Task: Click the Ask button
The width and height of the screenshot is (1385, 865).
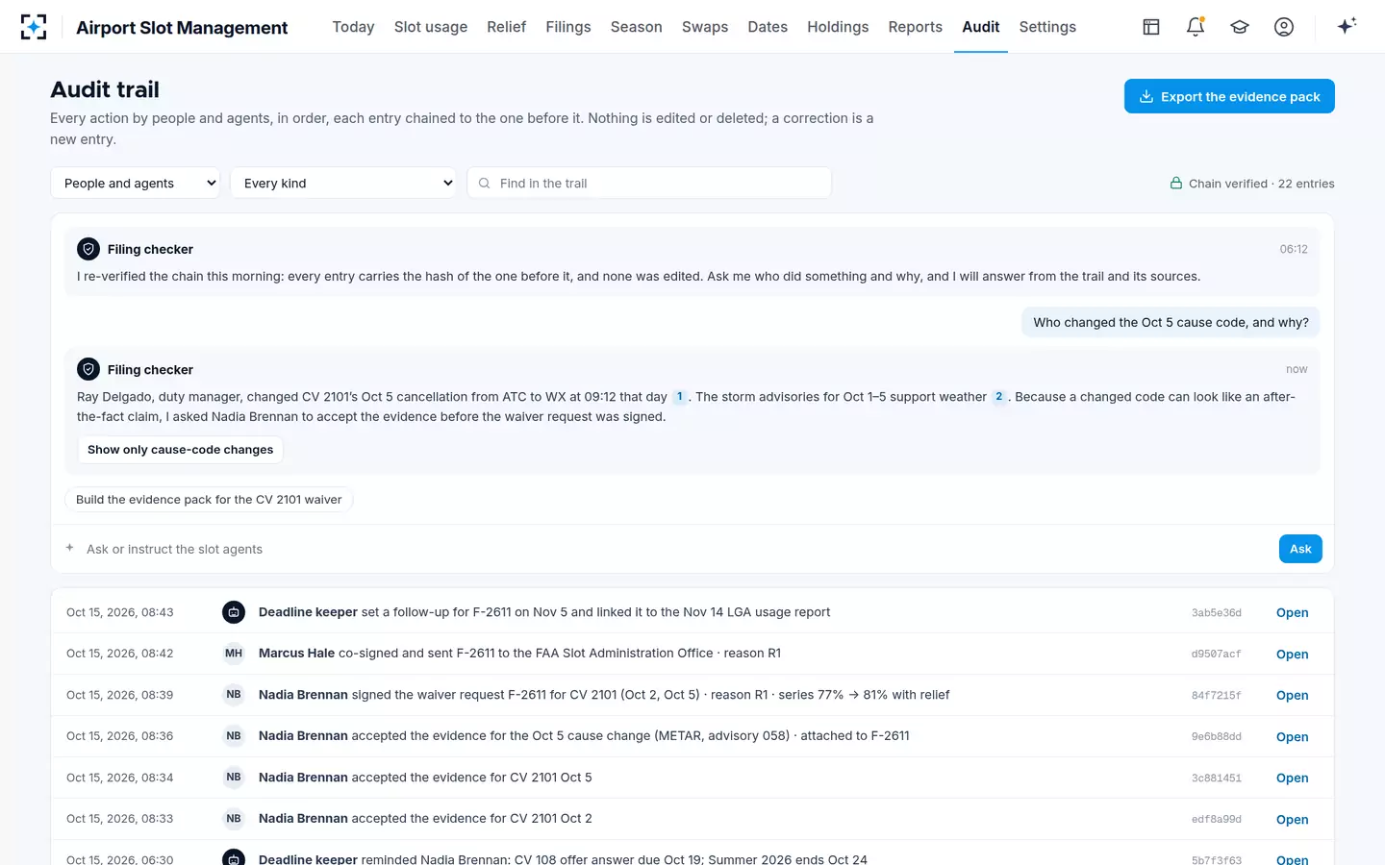Action: 1300,549
